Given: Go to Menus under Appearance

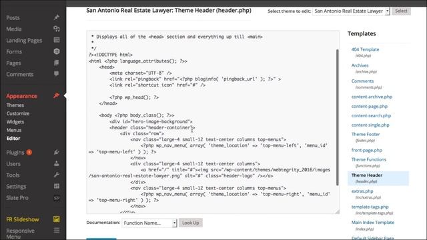Looking at the screenshot, I should click(14, 130).
